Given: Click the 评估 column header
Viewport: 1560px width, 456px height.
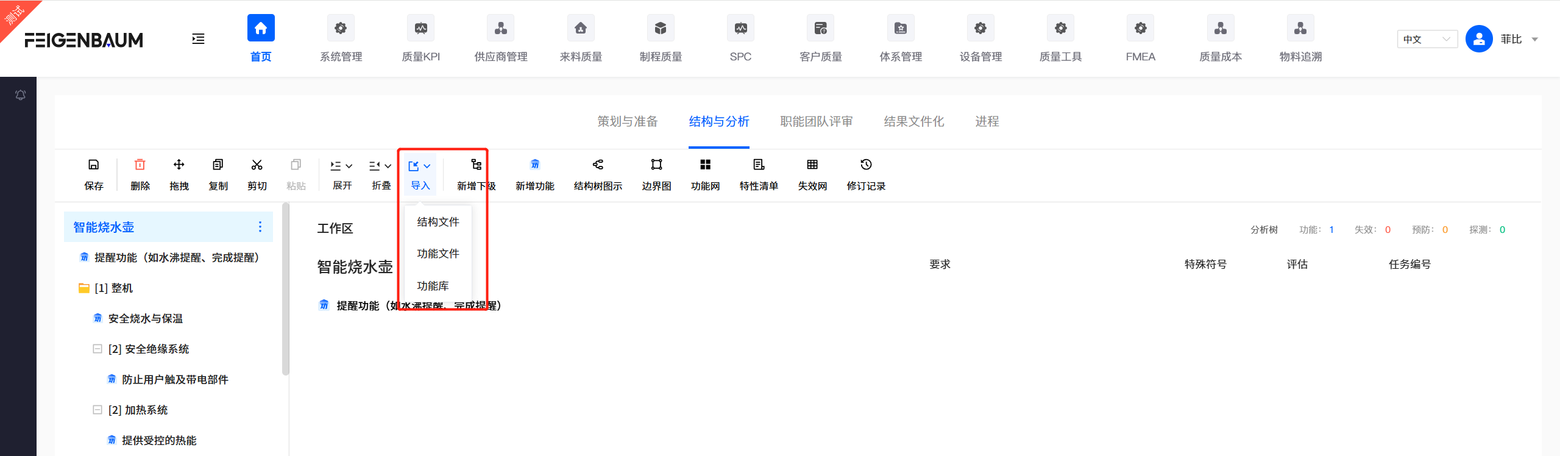Looking at the screenshot, I should click(1297, 264).
